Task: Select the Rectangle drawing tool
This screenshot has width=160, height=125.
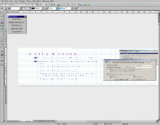Action: pos(2,23)
